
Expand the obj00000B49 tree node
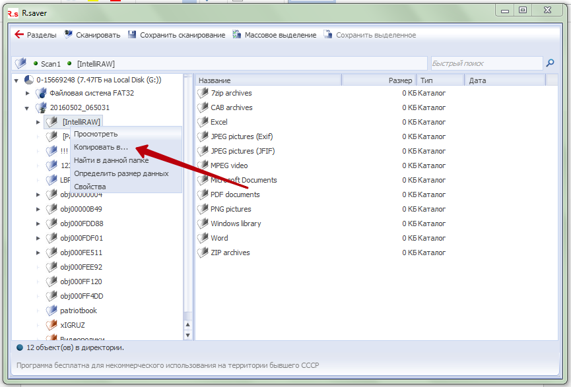tap(38, 209)
